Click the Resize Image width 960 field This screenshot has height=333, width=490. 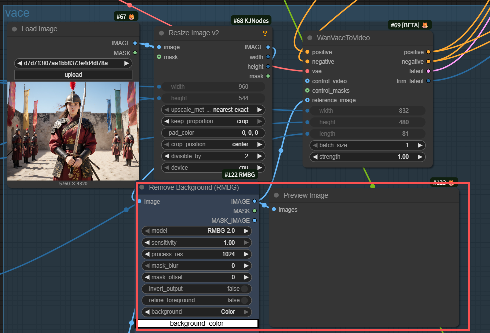(213, 87)
